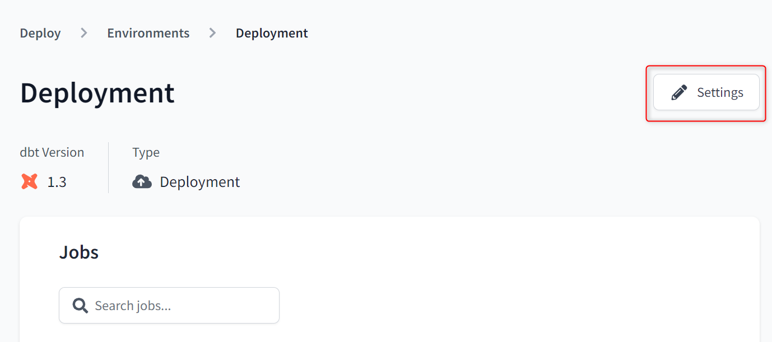The image size is (772, 342).
Task: Click chevron separator after Environments breadcrumb
Action: pos(212,33)
